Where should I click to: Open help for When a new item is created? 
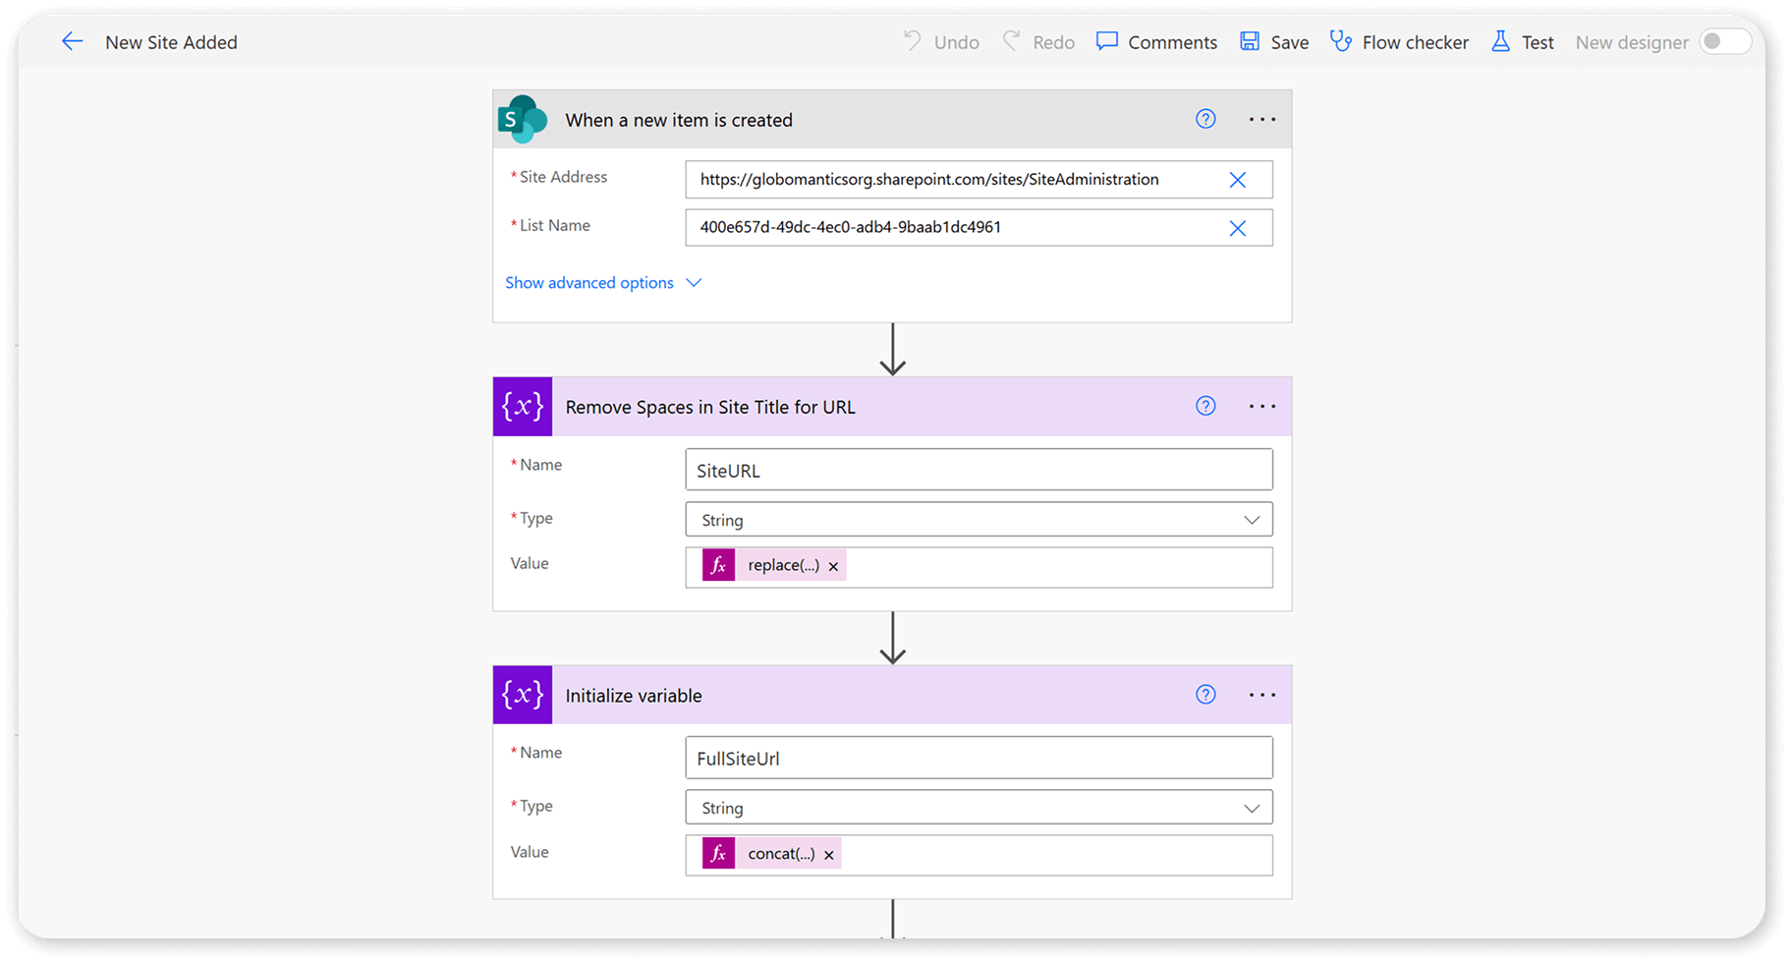[x=1205, y=119]
